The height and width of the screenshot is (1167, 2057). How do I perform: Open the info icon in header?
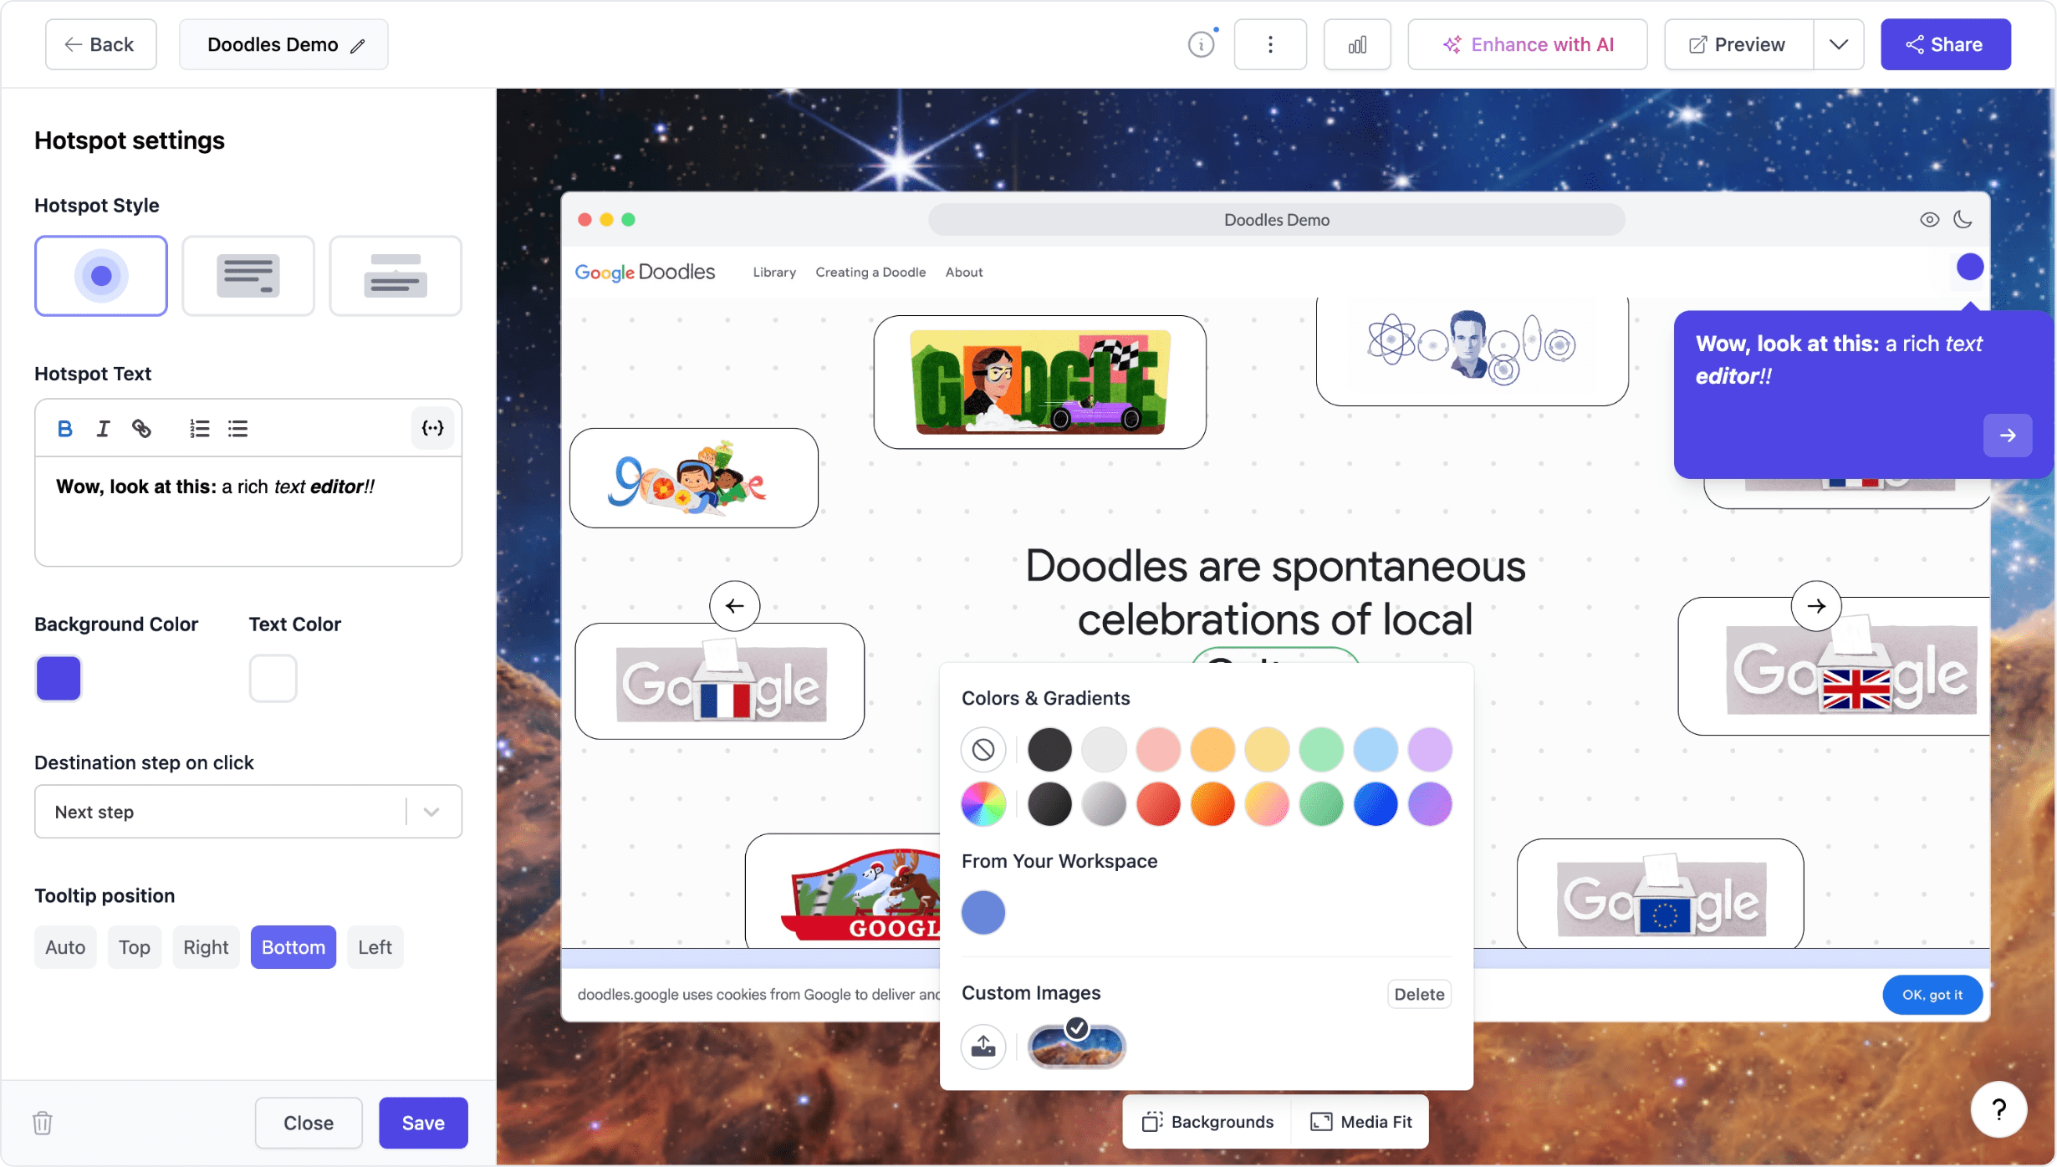[x=1202, y=44]
